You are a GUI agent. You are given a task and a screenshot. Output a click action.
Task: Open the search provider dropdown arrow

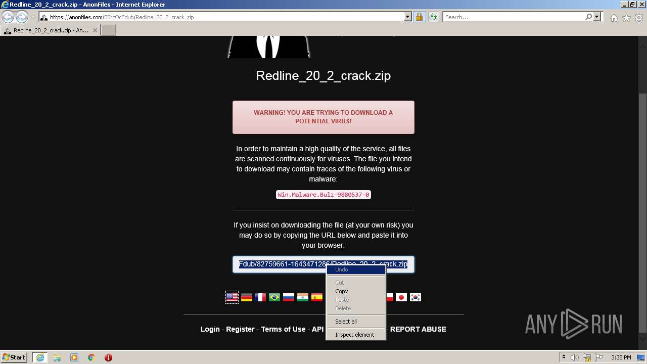[x=597, y=17]
